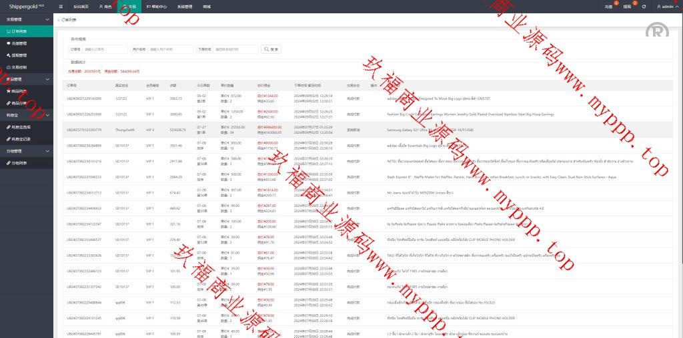Click the 搜索 search button

pos(271,49)
